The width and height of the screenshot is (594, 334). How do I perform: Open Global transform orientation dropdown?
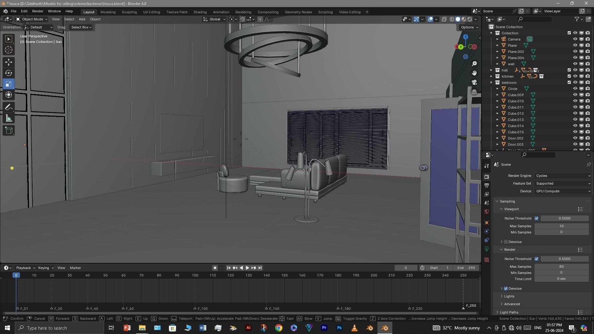pyautogui.click(x=214, y=19)
